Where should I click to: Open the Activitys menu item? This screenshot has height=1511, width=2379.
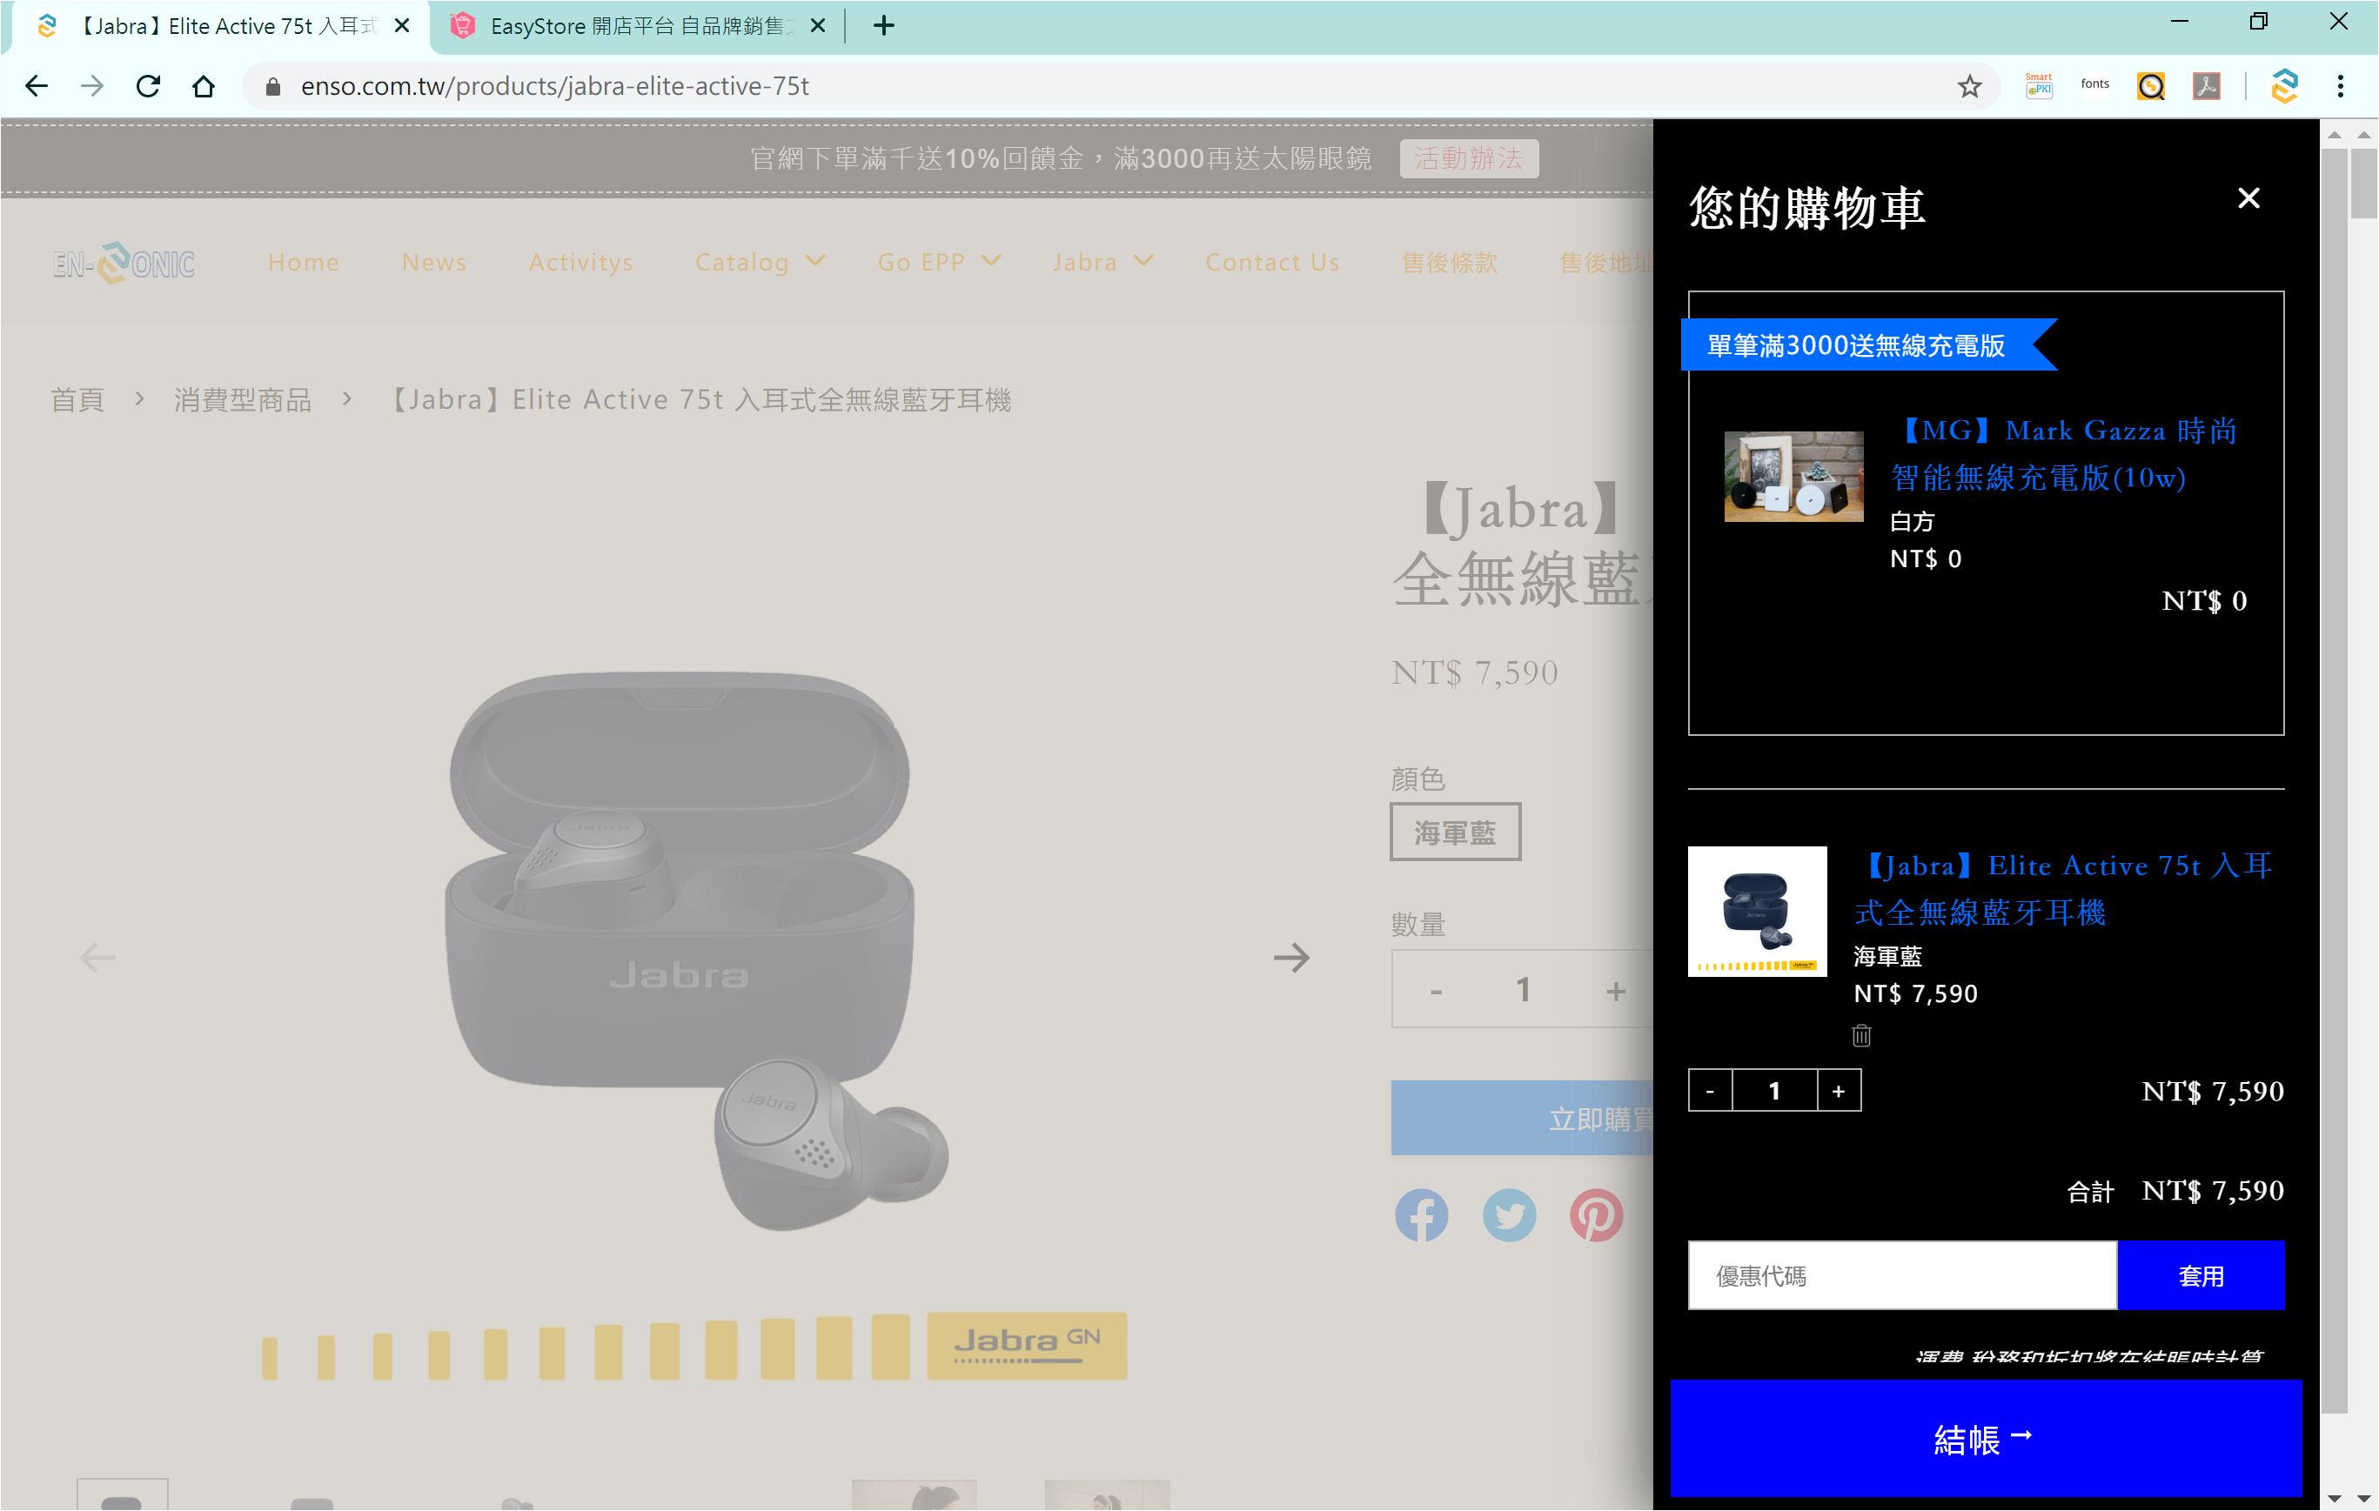[x=581, y=263]
